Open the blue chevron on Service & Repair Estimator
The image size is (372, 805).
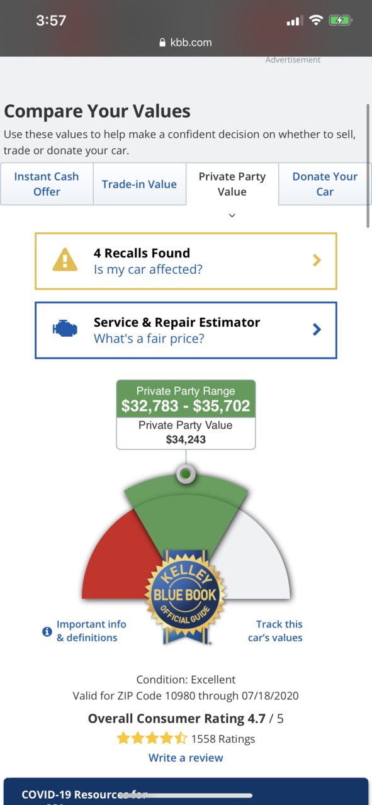[317, 330]
